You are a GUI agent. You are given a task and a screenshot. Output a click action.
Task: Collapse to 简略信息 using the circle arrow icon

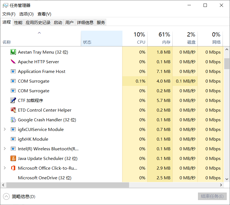[6, 196]
